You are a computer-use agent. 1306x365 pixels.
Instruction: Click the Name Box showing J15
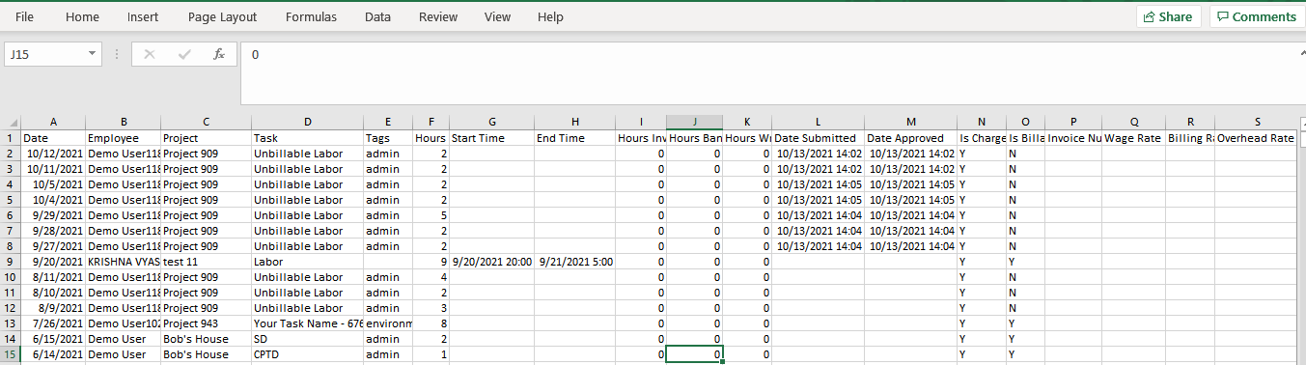click(44, 55)
